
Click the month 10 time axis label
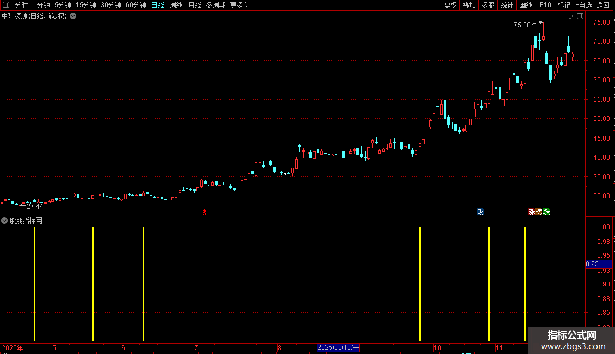(438, 347)
